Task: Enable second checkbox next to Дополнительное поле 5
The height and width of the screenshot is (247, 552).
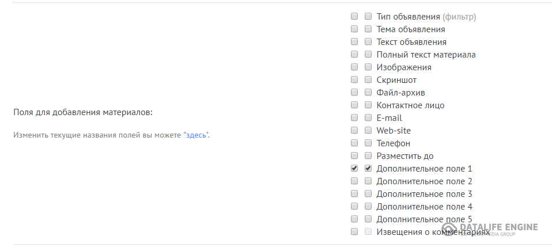Action: (368, 219)
